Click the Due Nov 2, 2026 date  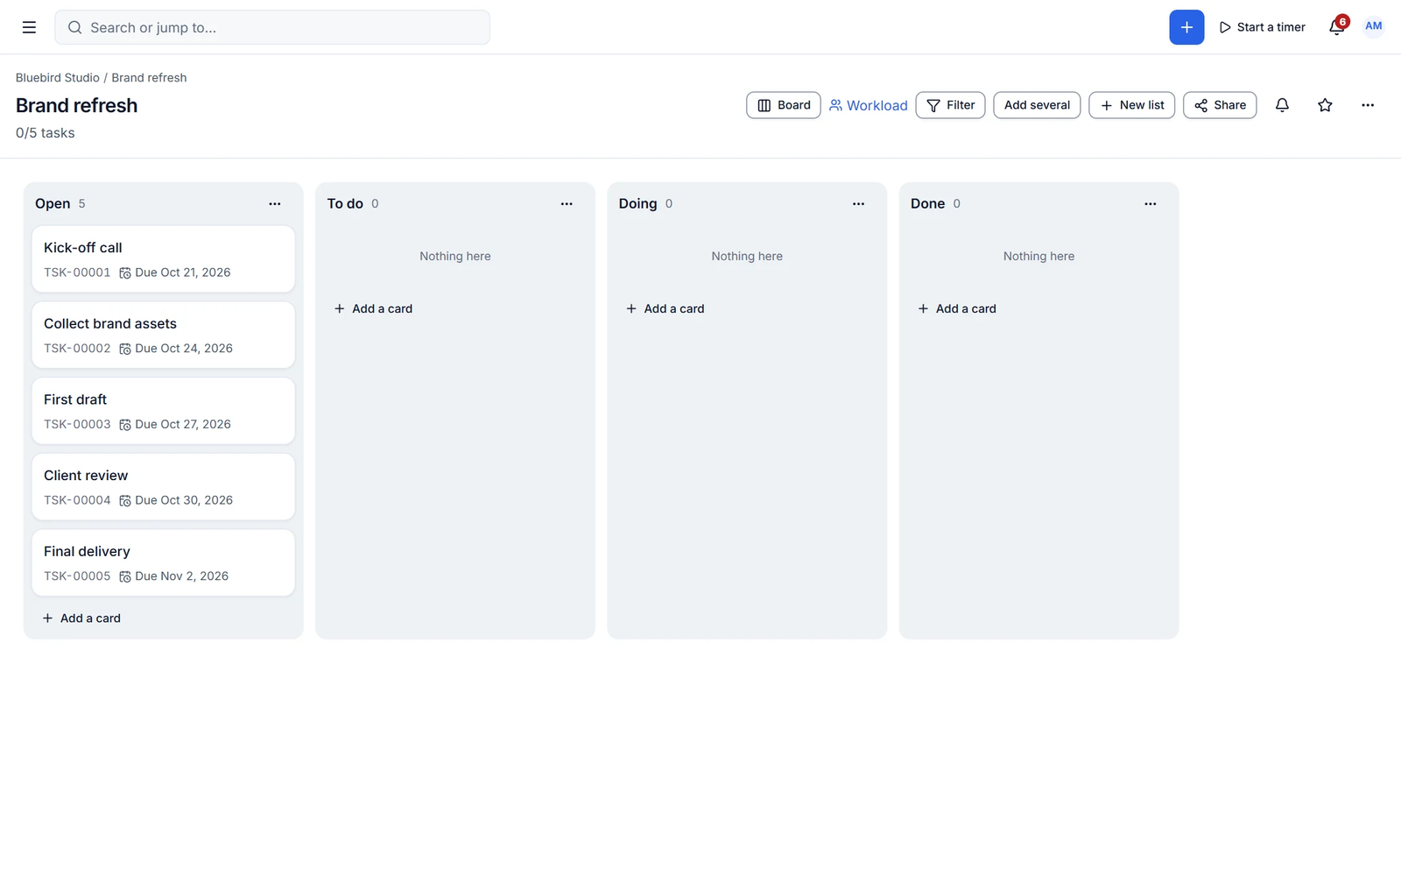174,576
